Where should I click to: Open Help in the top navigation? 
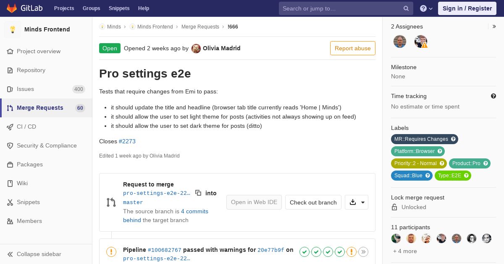pos(144,8)
